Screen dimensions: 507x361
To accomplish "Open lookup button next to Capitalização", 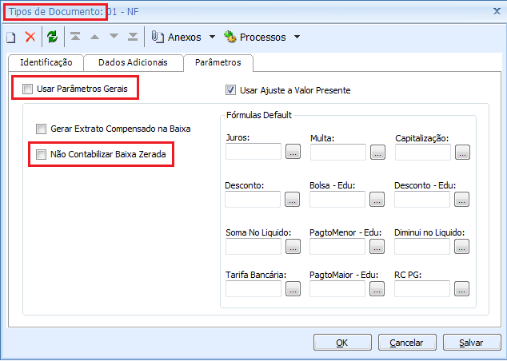I will pyautogui.click(x=463, y=153).
